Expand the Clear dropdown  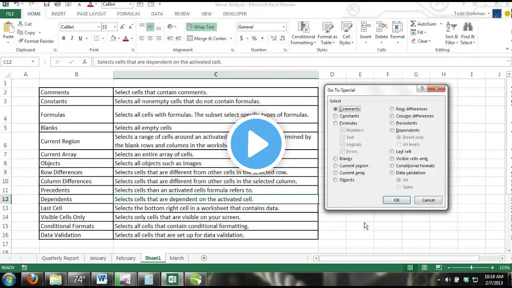pos(430,41)
